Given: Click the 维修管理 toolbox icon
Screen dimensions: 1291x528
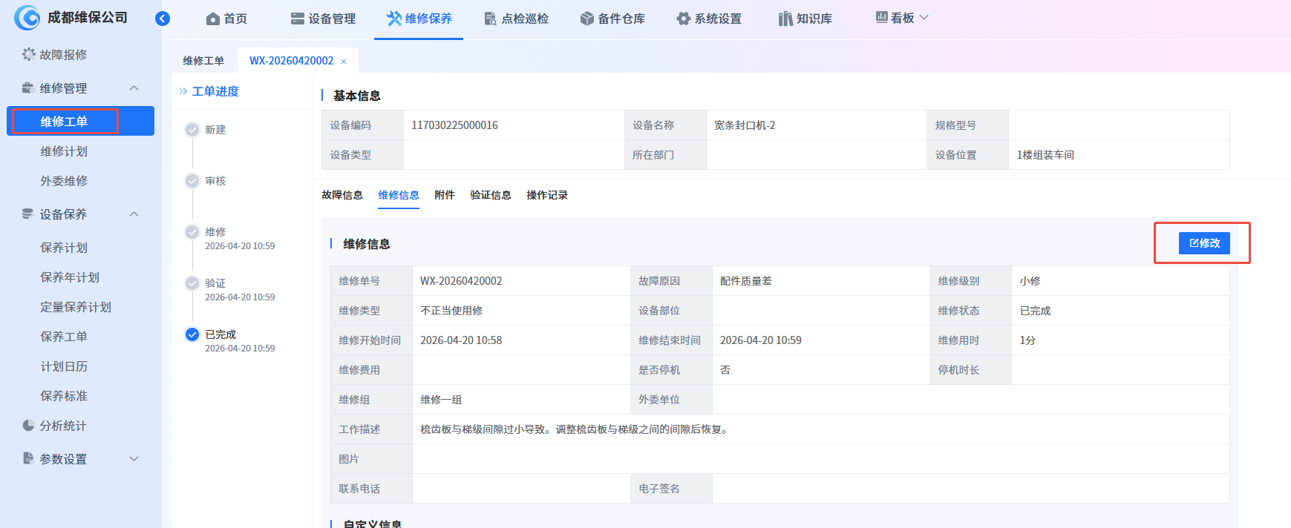Looking at the screenshot, I should 28,88.
